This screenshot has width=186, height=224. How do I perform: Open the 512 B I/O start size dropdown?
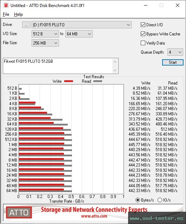pyautogui.click(x=45, y=34)
